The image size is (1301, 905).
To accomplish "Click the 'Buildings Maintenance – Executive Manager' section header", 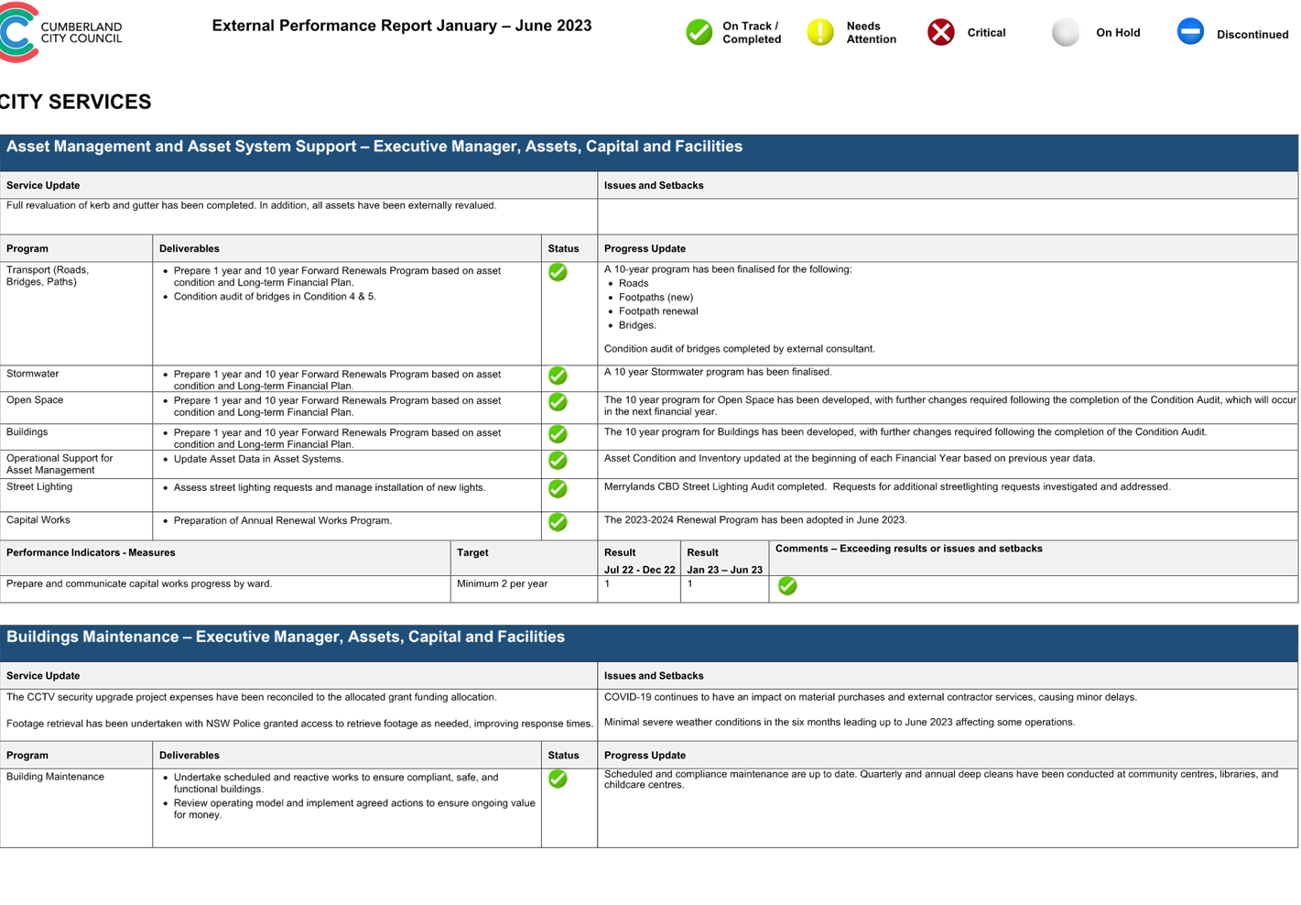I will point(649,643).
